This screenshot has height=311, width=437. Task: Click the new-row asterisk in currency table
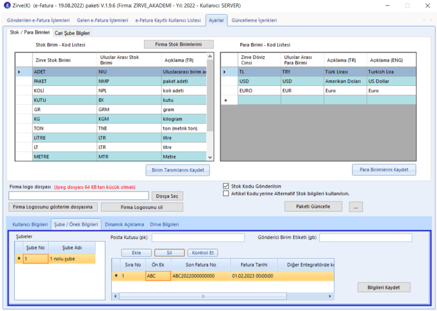click(x=226, y=100)
